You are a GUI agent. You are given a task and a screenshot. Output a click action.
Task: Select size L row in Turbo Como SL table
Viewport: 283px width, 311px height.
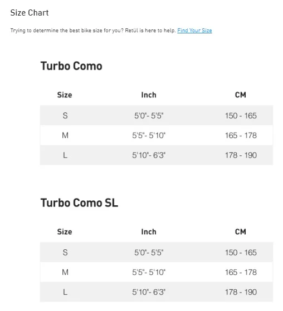157,292
